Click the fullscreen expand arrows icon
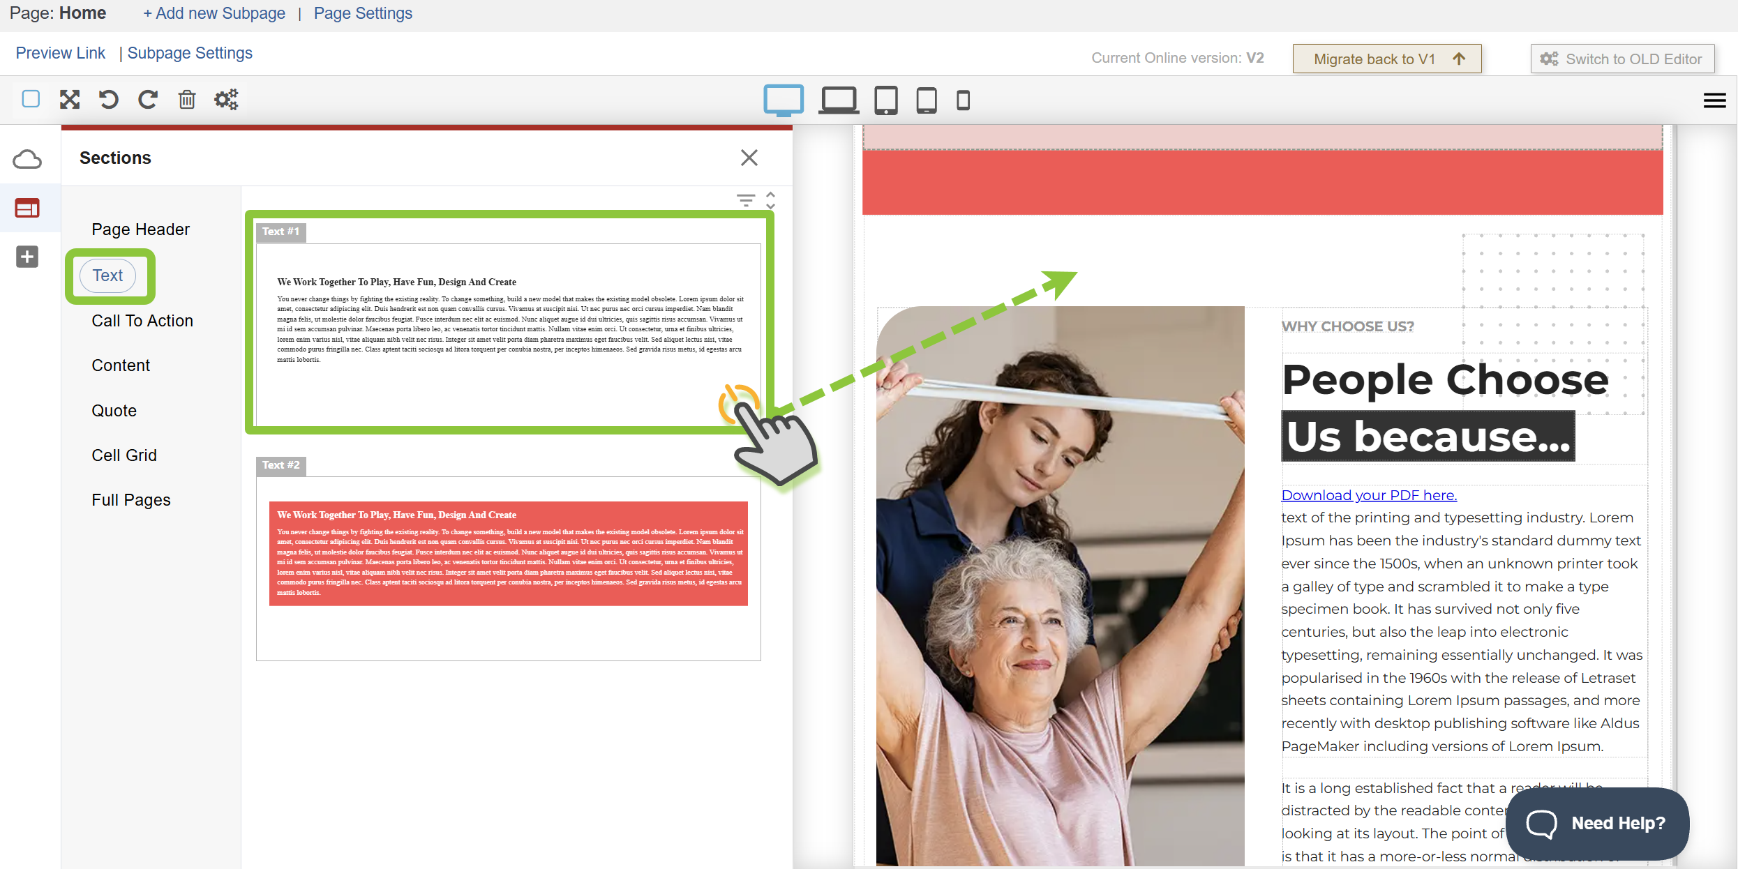Viewport: 1738px width, 869px height. click(70, 100)
